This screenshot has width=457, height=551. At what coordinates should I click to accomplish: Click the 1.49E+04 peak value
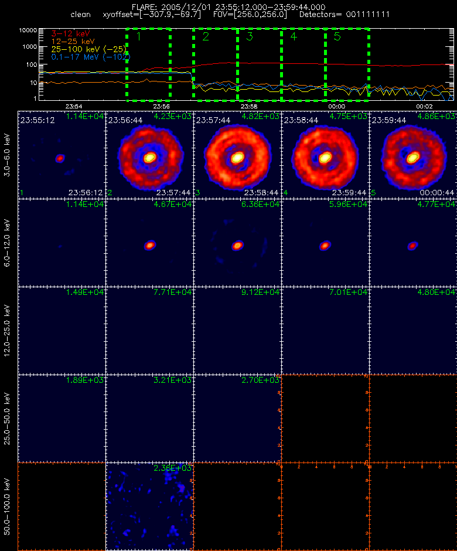click(84, 292)
